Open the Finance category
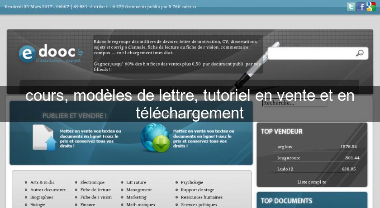 click(88, 205)
